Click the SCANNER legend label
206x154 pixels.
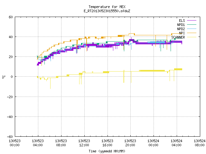178,37
